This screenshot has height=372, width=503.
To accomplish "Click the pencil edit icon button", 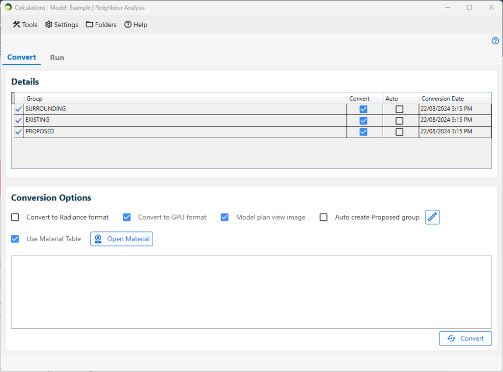I will [432, 217].
